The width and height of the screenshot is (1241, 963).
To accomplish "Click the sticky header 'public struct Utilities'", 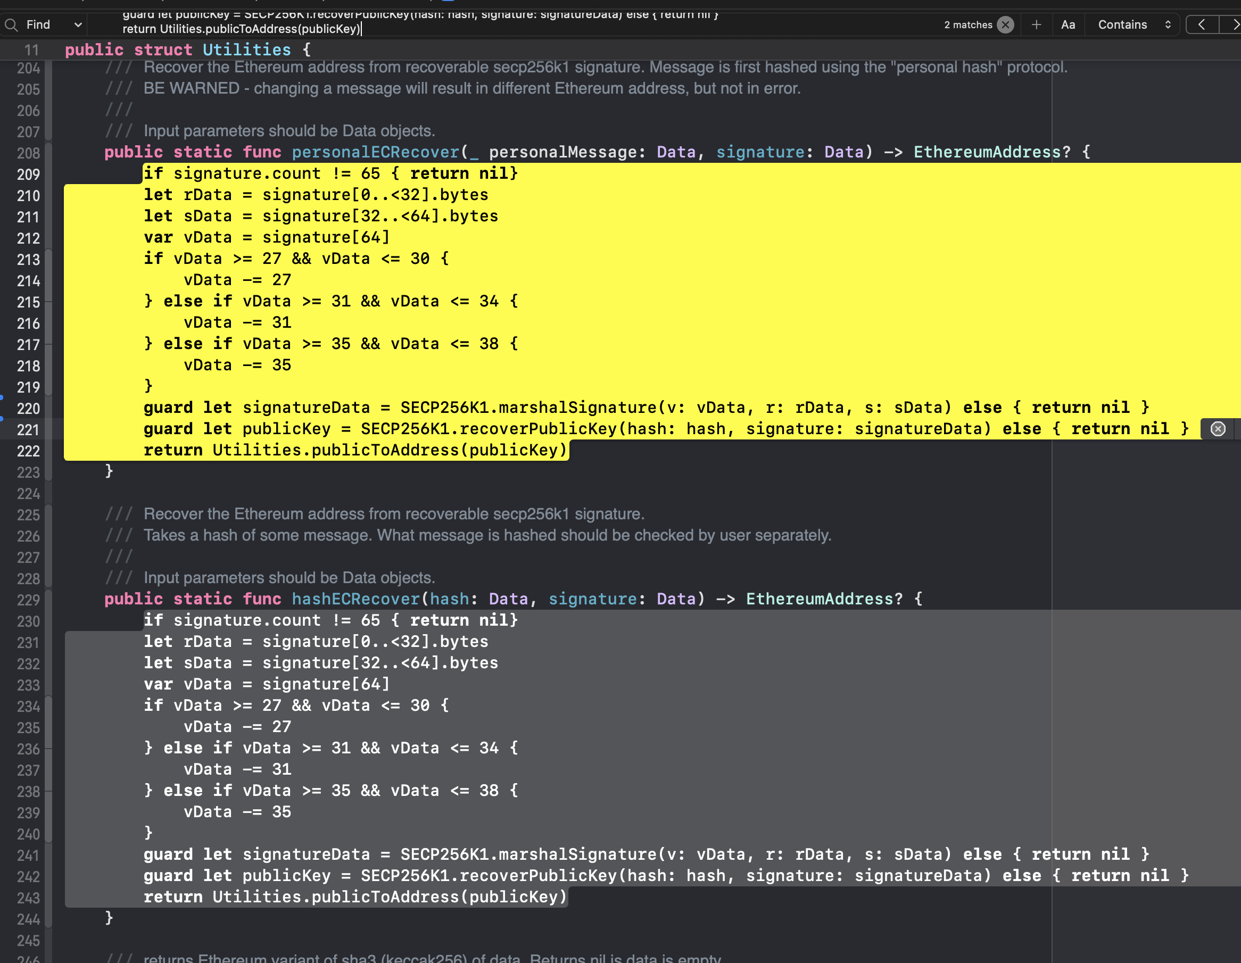I will click(187, 50).
